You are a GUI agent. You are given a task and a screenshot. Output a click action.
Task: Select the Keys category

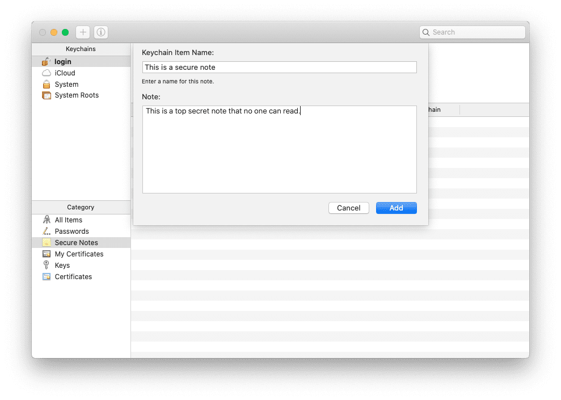(x=62, y=266)
